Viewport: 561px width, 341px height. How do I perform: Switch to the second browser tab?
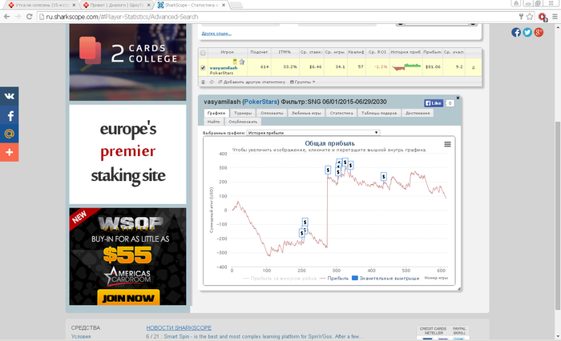pyautogui.click(x=116, y=5)
